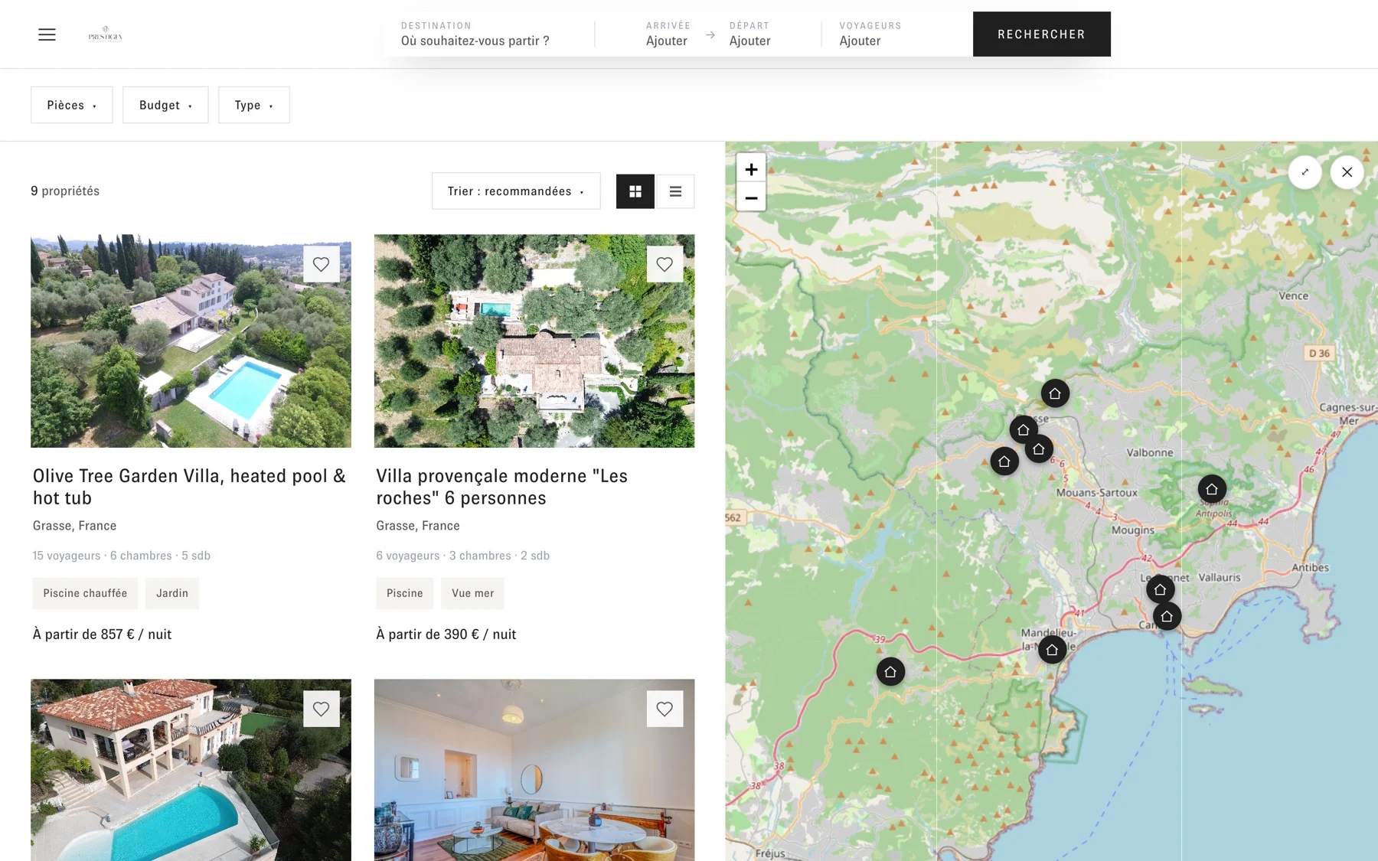Click the Piscine tag
This screenshot has height=861, width=1378.
[405, 593]
